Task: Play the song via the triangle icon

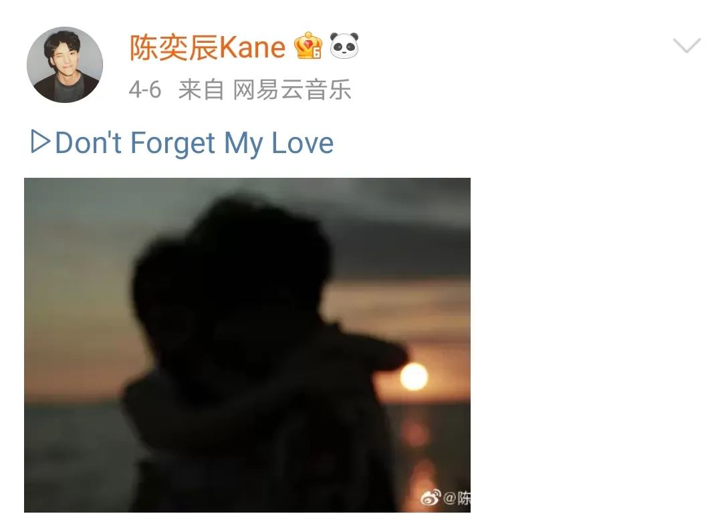Action: pos(40,141)
